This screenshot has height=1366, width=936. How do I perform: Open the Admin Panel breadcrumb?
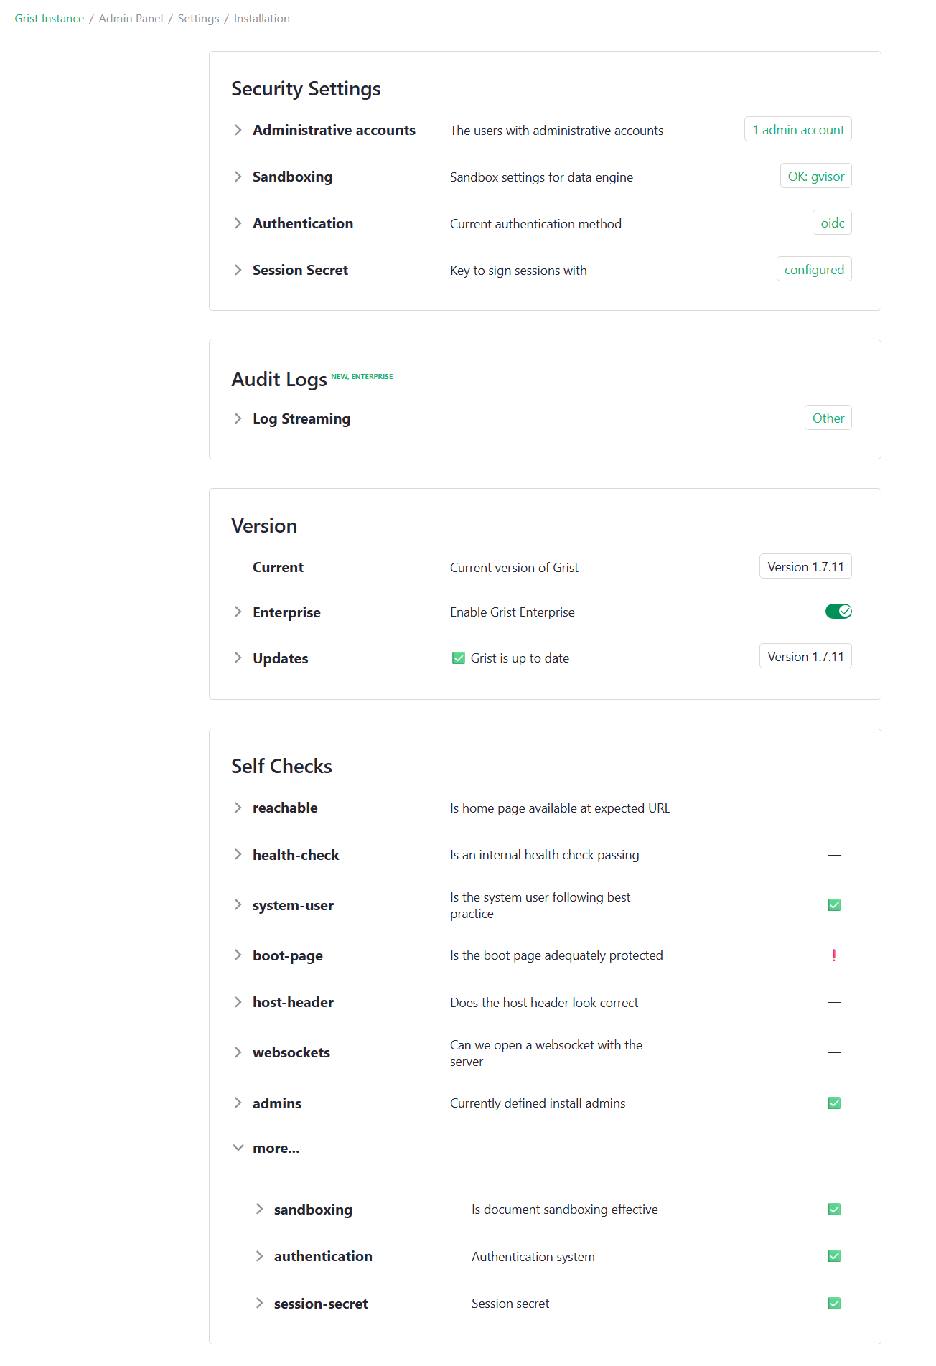pos(131,19)
